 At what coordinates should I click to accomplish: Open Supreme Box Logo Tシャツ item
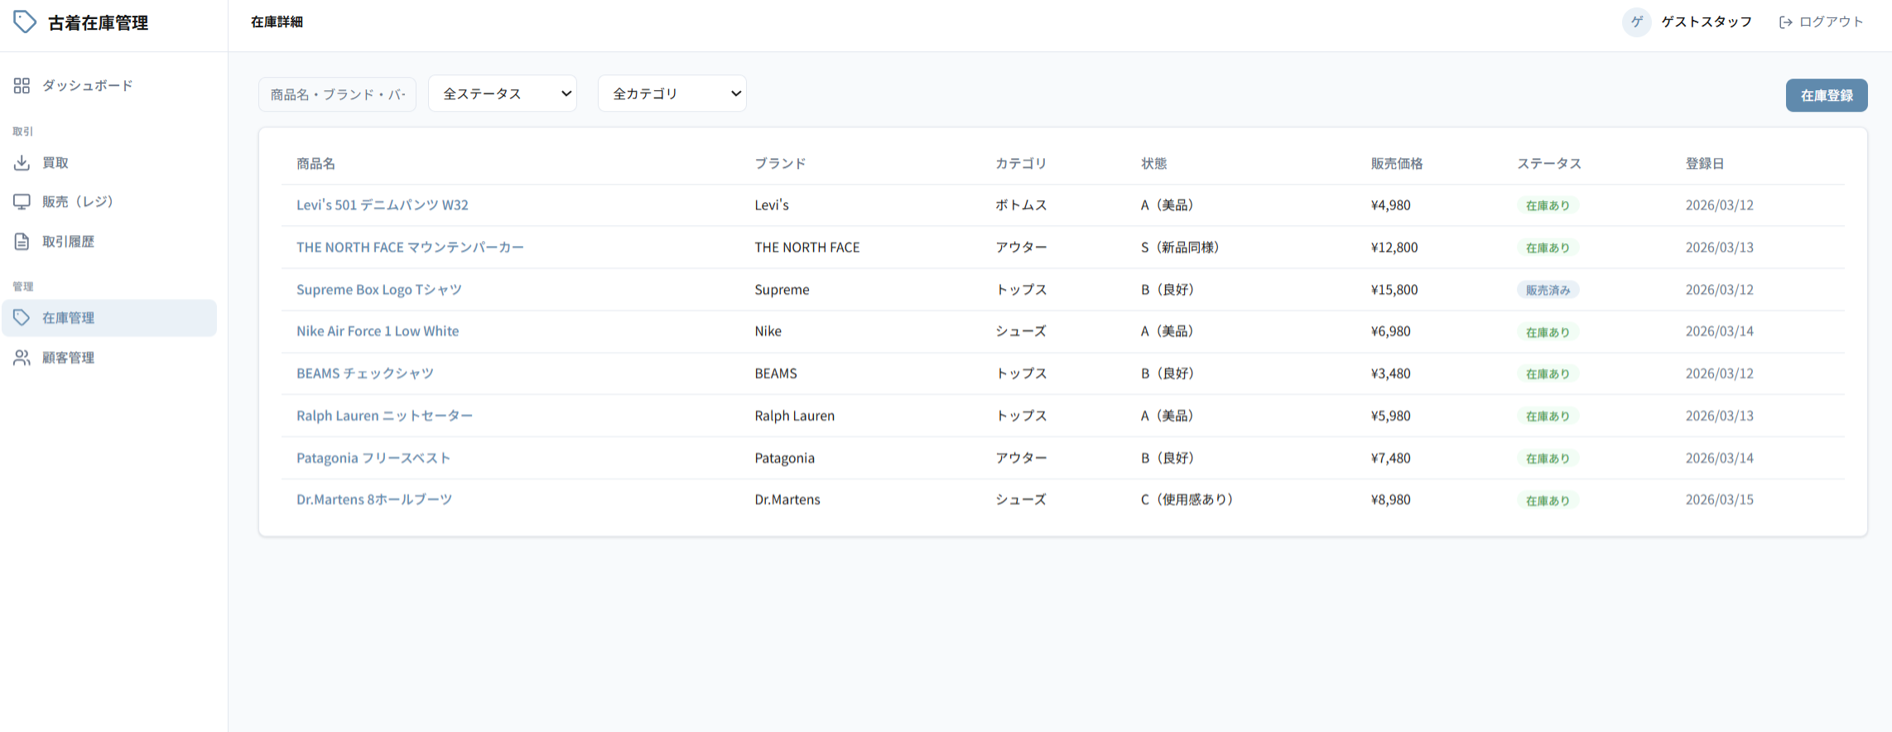pyautogui.click(x=378, y=289)
